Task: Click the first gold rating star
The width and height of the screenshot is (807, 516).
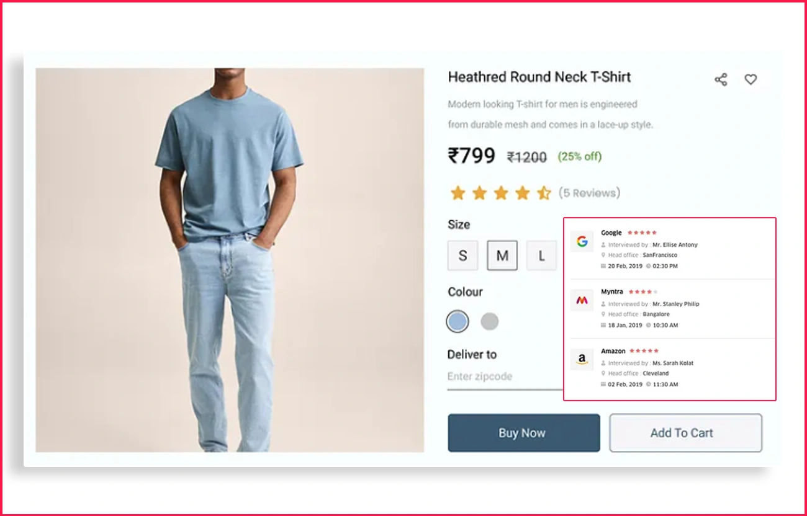Action: 458,193
